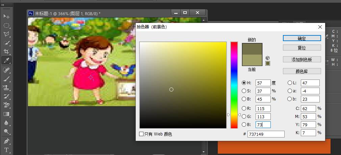The image size is (341, 155).
Task: Select the L lightness radio button
Action: tap(290, 83)
